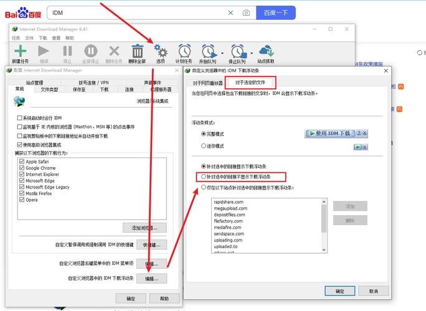Select 迷你模式 radio button
426x311 pixels.
click(x=204, y=146)
